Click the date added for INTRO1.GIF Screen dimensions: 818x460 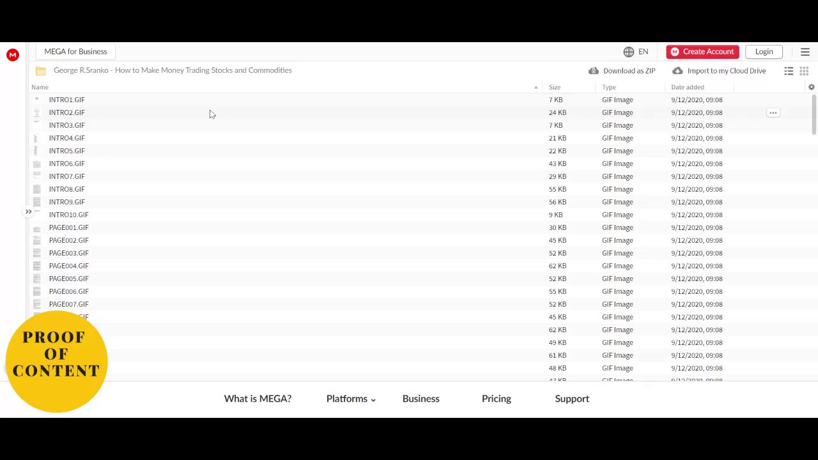(697, 100)
